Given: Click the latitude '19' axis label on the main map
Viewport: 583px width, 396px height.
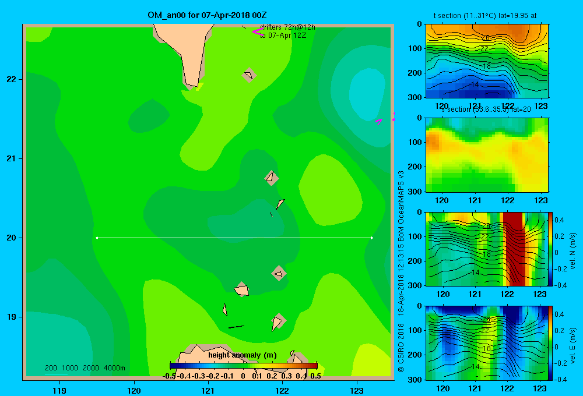Looking at the screenshot, I should tap(12, 317).
